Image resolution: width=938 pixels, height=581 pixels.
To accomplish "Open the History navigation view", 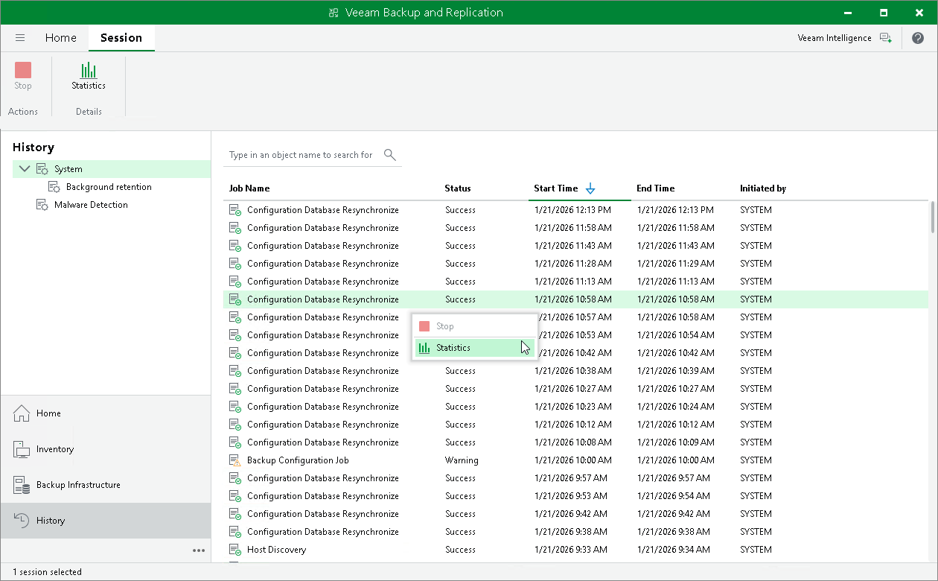I will (x=105, y=521).
